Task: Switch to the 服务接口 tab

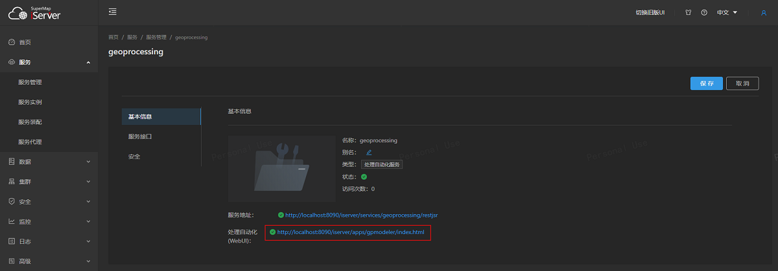Action: [x=140, y=136]
